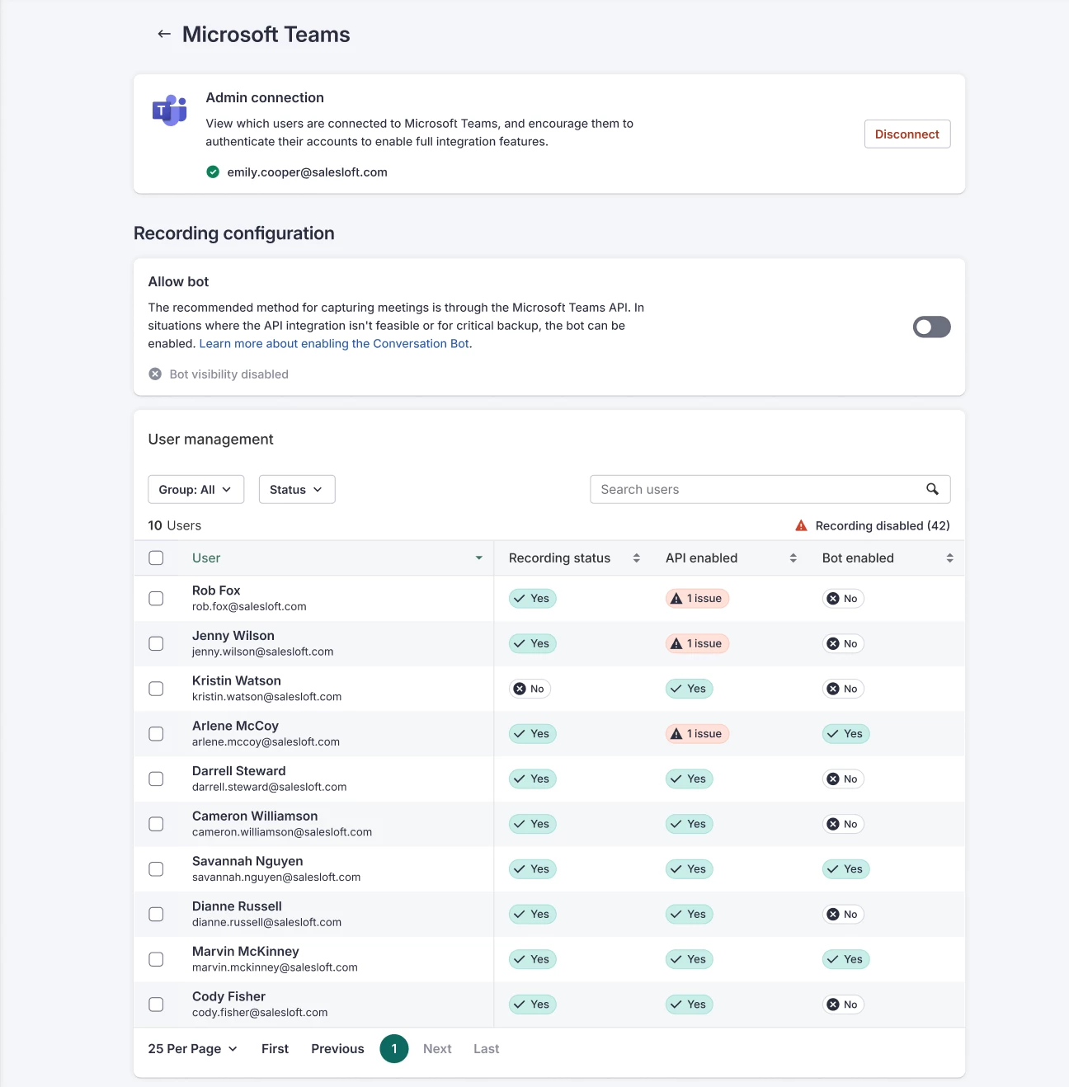Click Marvin McKinney's API enabled 'Yes' badge
The height and width of the screenshot is (1087, 1069).
coord(689,959)
